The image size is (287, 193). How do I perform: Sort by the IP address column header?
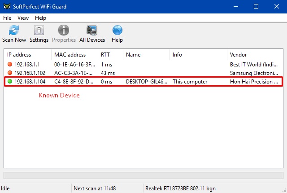[28, 55]
